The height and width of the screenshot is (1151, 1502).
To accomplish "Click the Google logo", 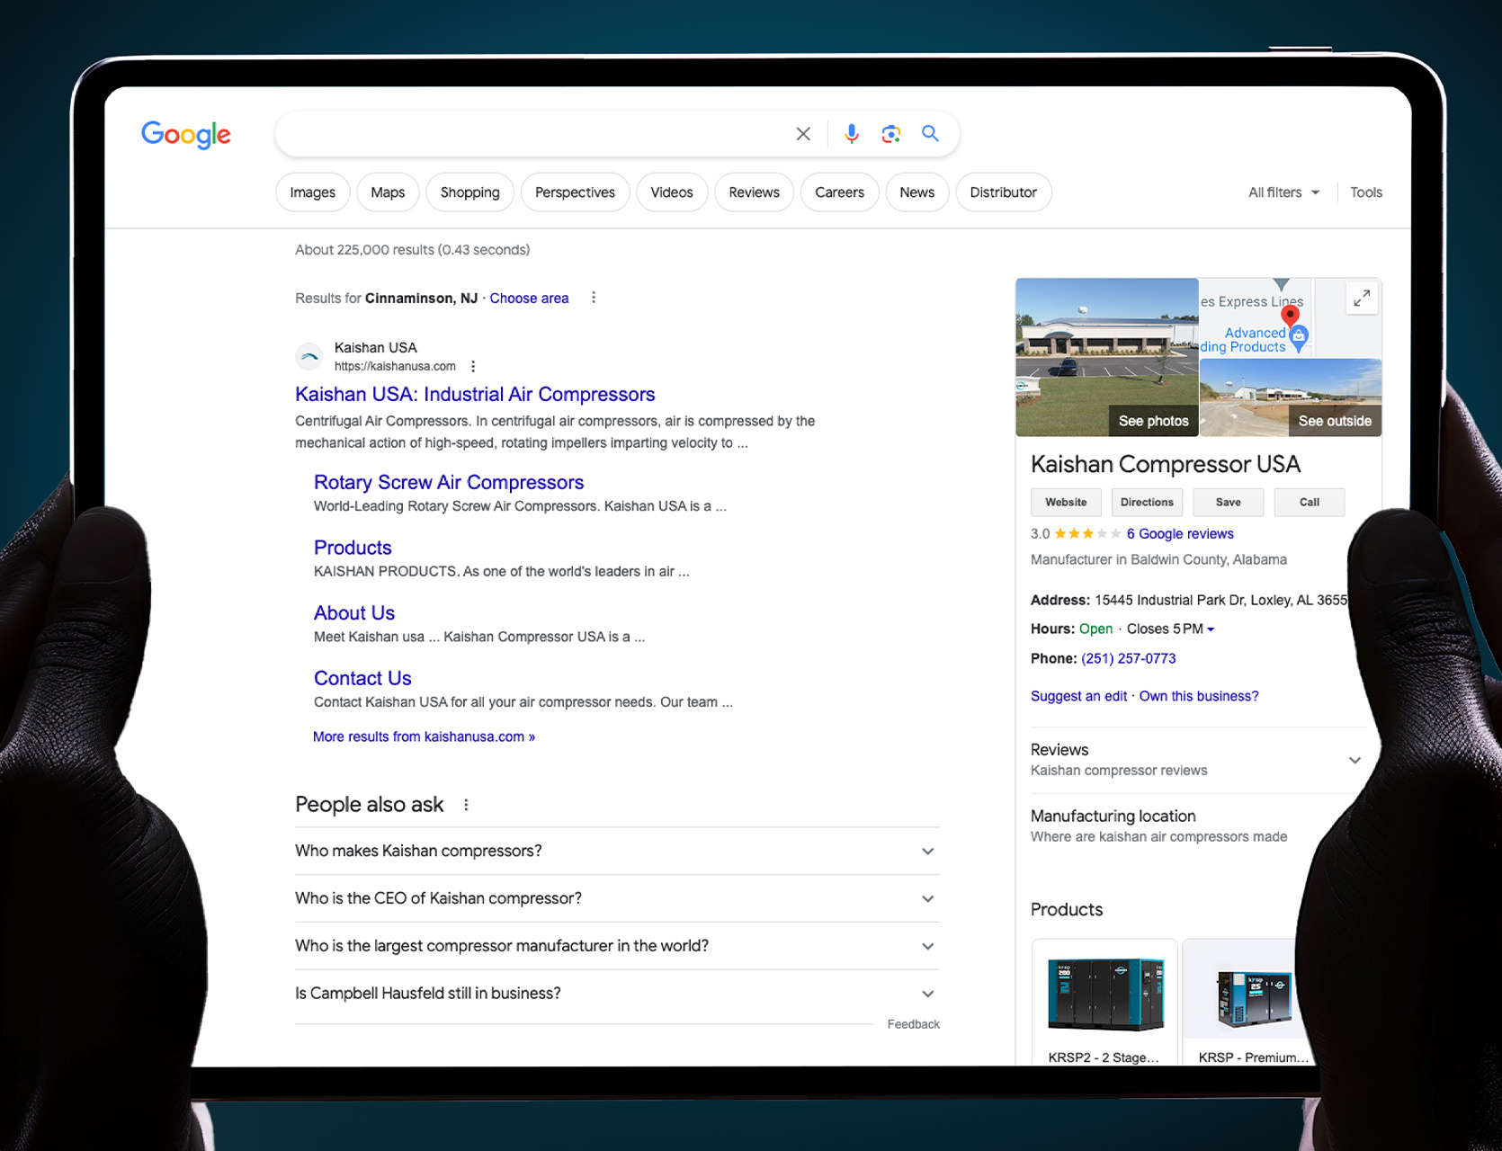I will tap(186, 135).
